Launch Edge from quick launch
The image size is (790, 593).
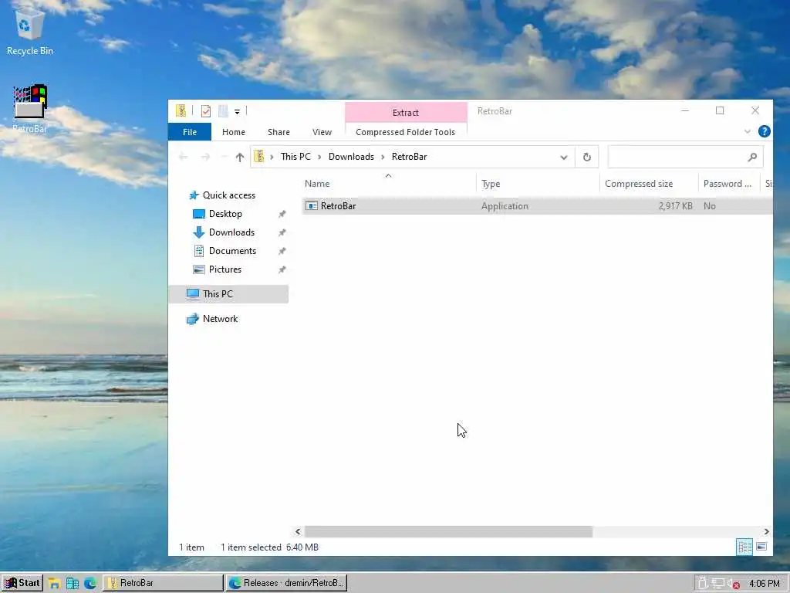[x=90, y=584]
